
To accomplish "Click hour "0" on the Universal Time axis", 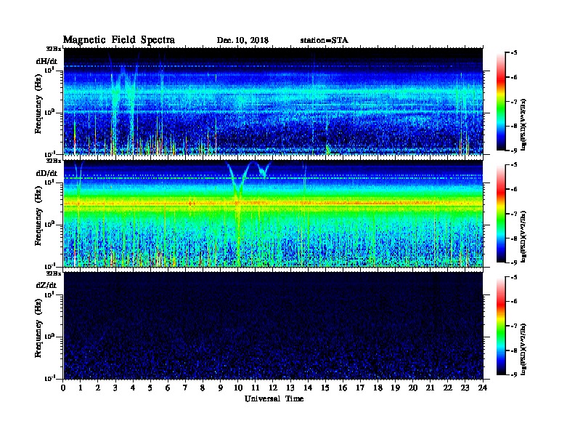I will tap(63, 388).
